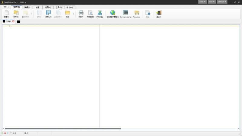Click the 插入 insert mode status text
The width and height of the screenshot is (242, 136).
point(26,133)
